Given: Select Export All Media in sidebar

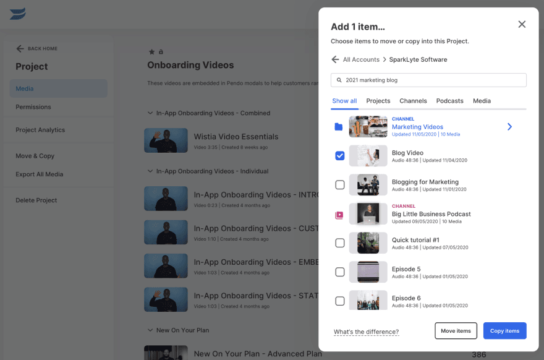Looking at the screenshot, I should click(39, 174).
